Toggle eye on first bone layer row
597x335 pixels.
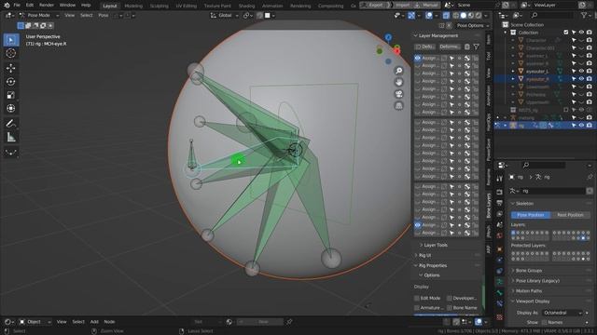click(x=418, y=58)
